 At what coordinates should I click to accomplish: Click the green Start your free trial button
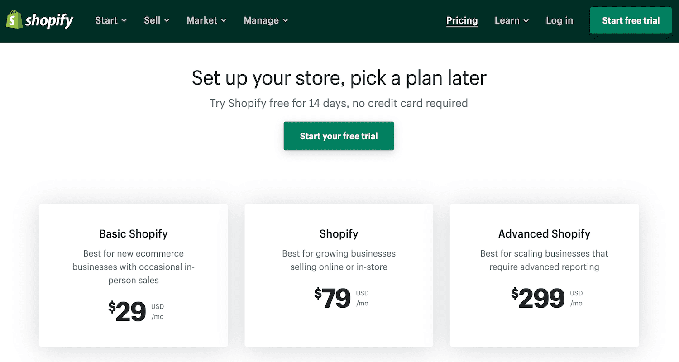click(339, 136)
